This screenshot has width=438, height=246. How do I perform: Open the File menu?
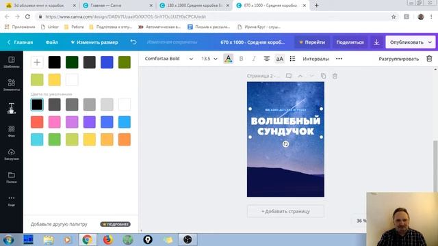pos(52,42)
